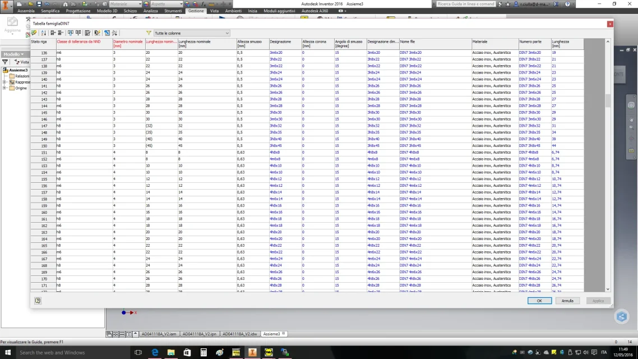Click the appearance color sphere icon before Aspetto
Viewport: 638px width, 359px height.
click(146, 4)
